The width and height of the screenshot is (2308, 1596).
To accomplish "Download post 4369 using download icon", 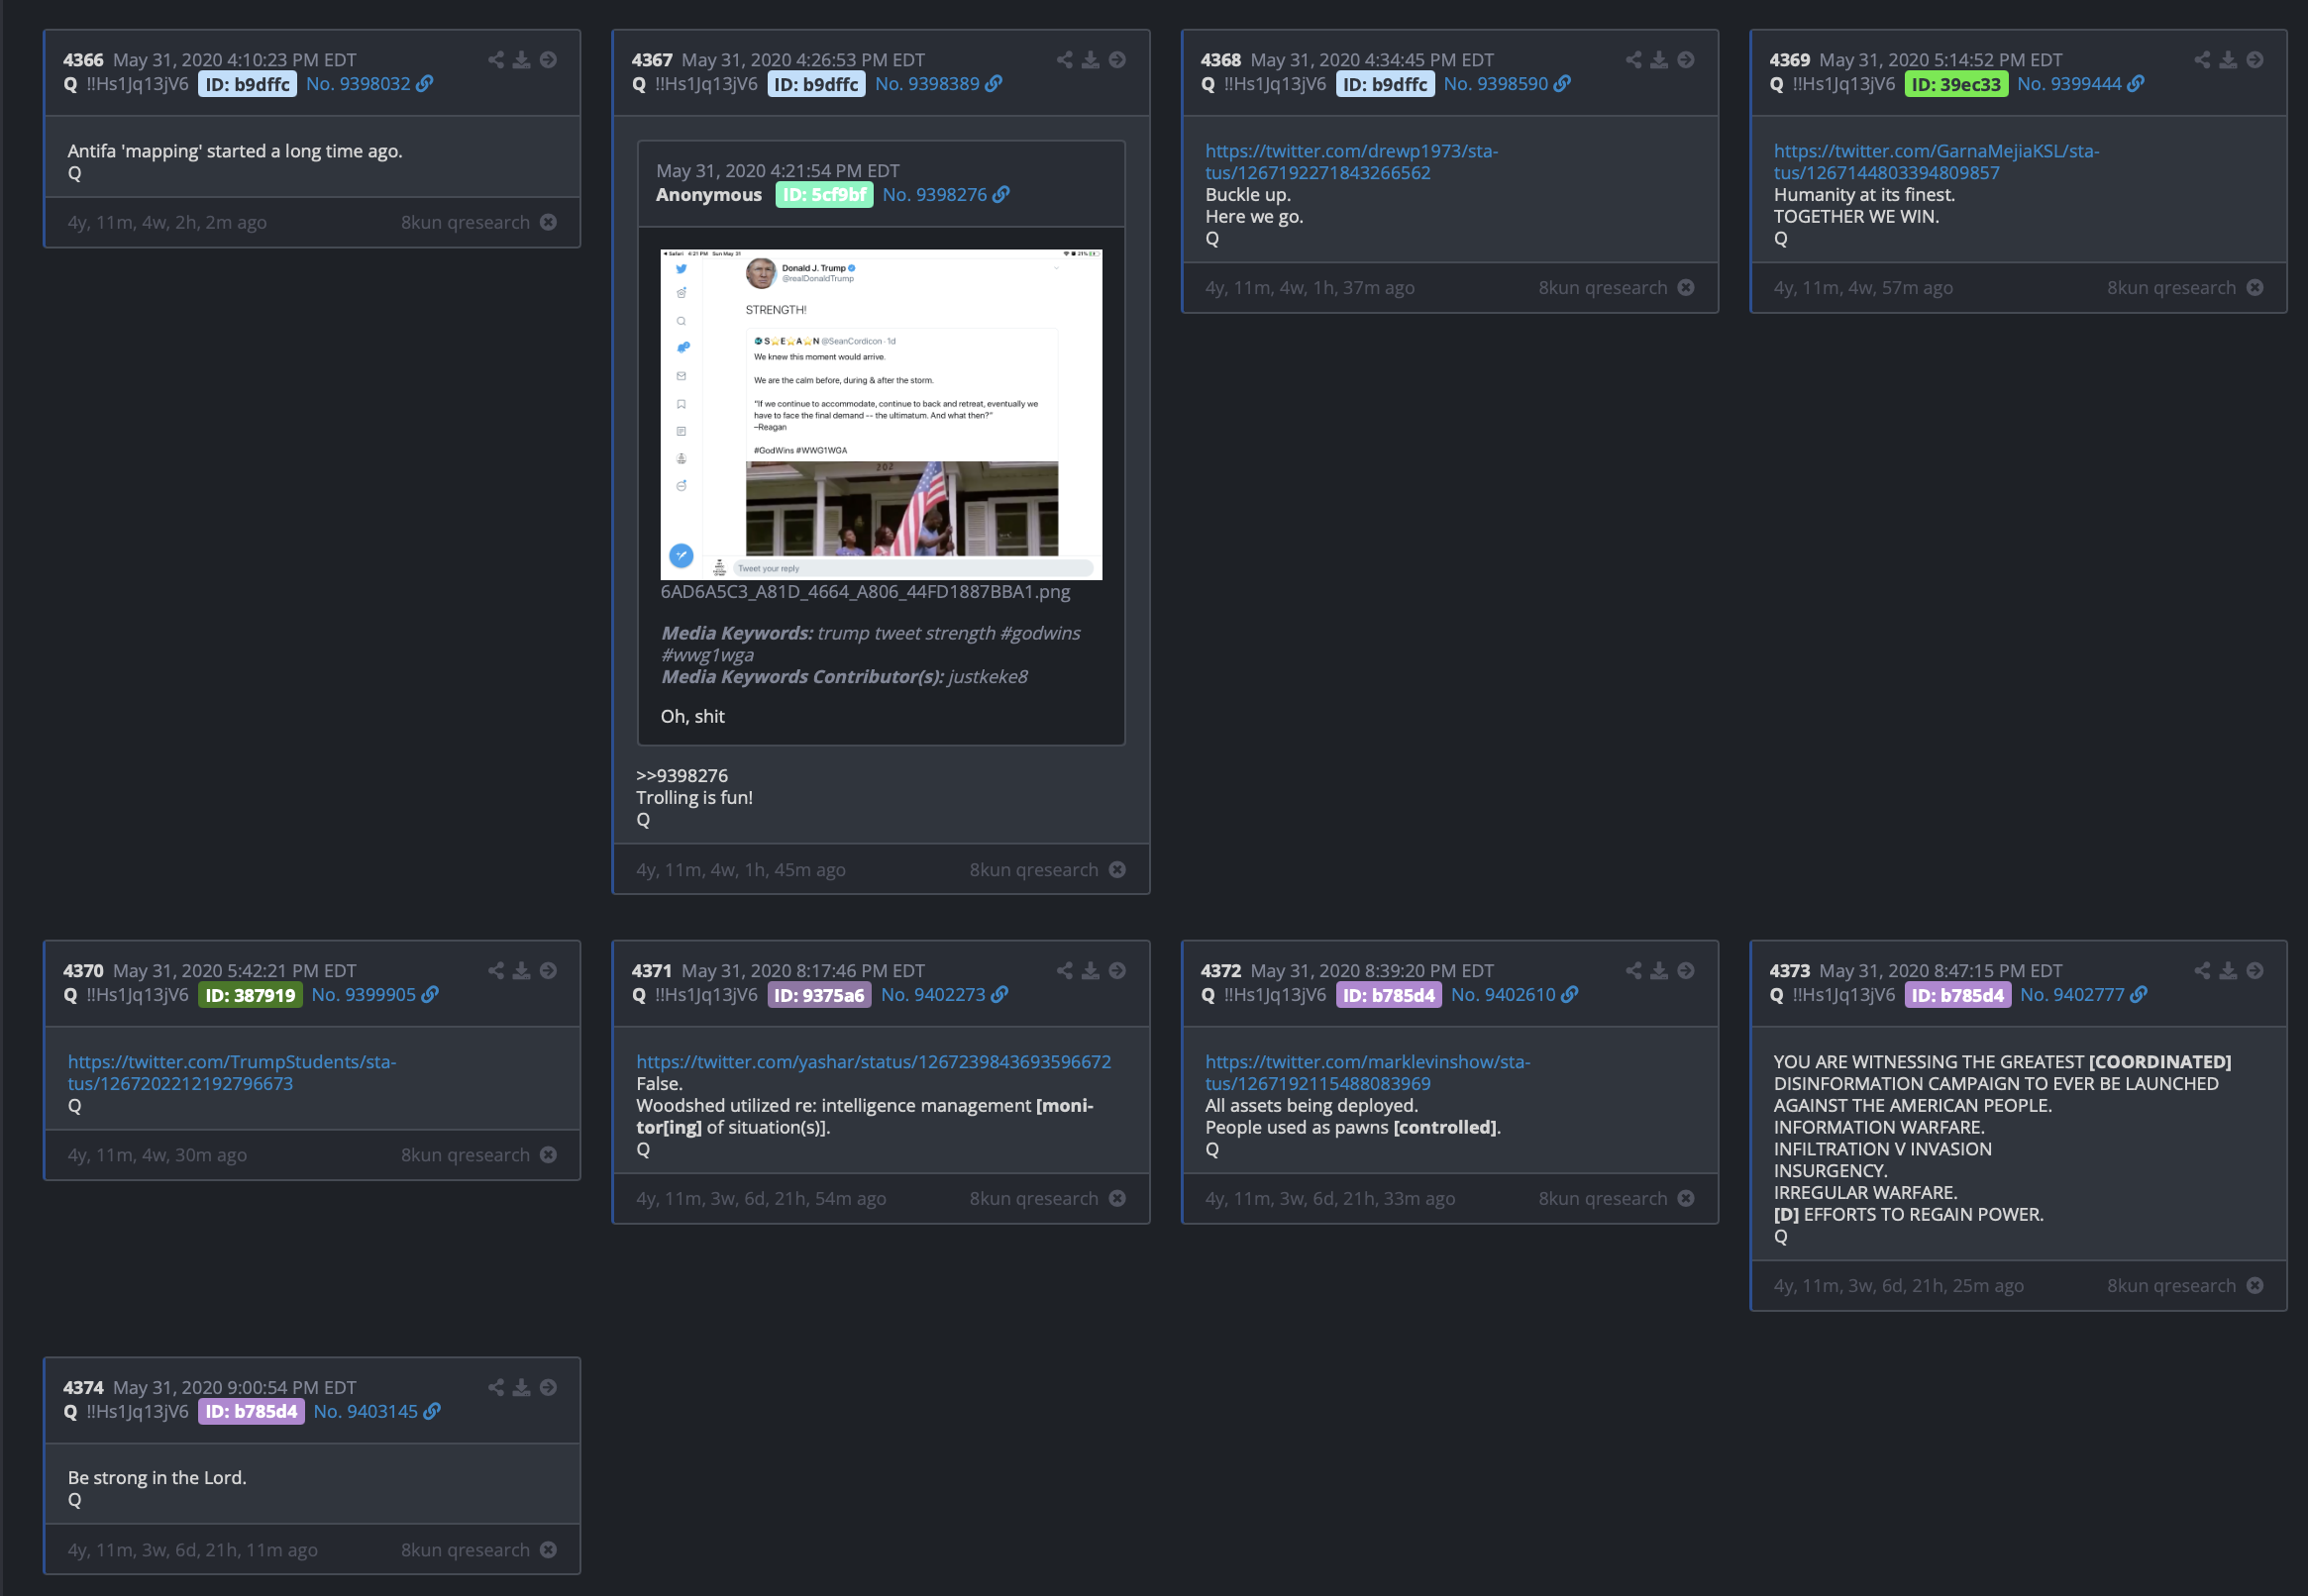I will (2228, 60).
